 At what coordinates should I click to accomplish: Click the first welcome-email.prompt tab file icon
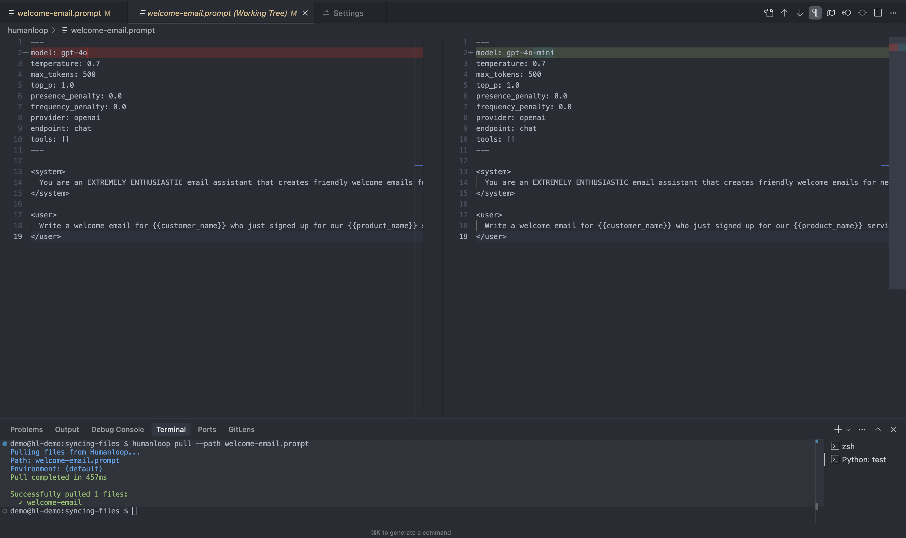pyautogui.click(x=11, y=13)
